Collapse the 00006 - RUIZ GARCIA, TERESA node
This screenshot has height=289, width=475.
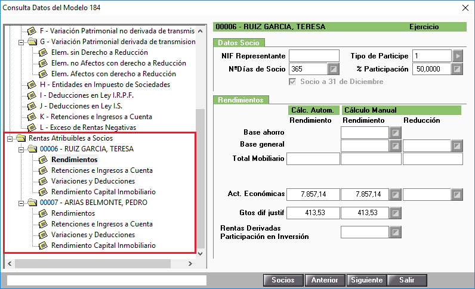(21, 150)
